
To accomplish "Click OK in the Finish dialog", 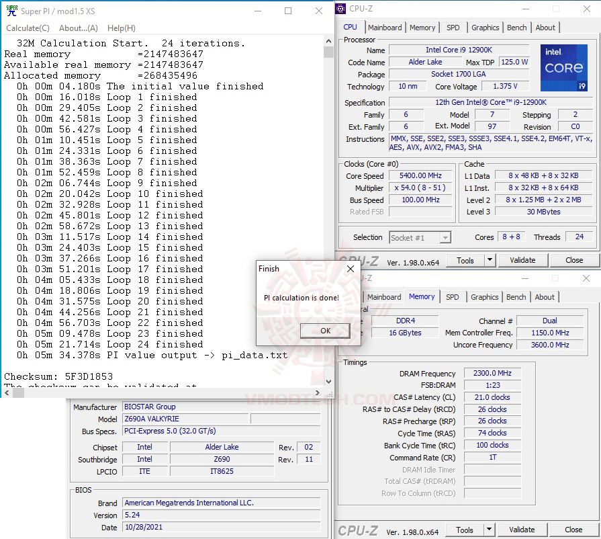I will (x=325, y=331).
